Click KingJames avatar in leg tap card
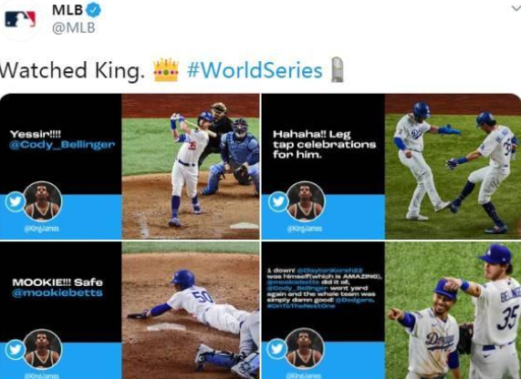The width and height of the screenshot is (521, 379). [x=306, y=201]
